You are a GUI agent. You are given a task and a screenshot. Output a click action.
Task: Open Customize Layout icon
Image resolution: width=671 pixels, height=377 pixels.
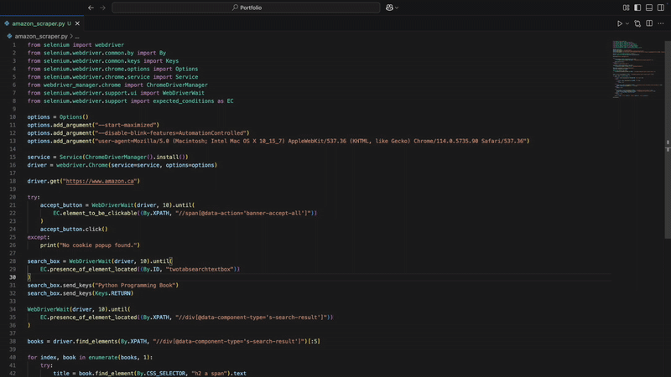tap(626, 8)
